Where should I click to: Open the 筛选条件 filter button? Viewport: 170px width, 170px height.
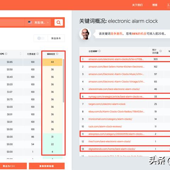(56, 38)
